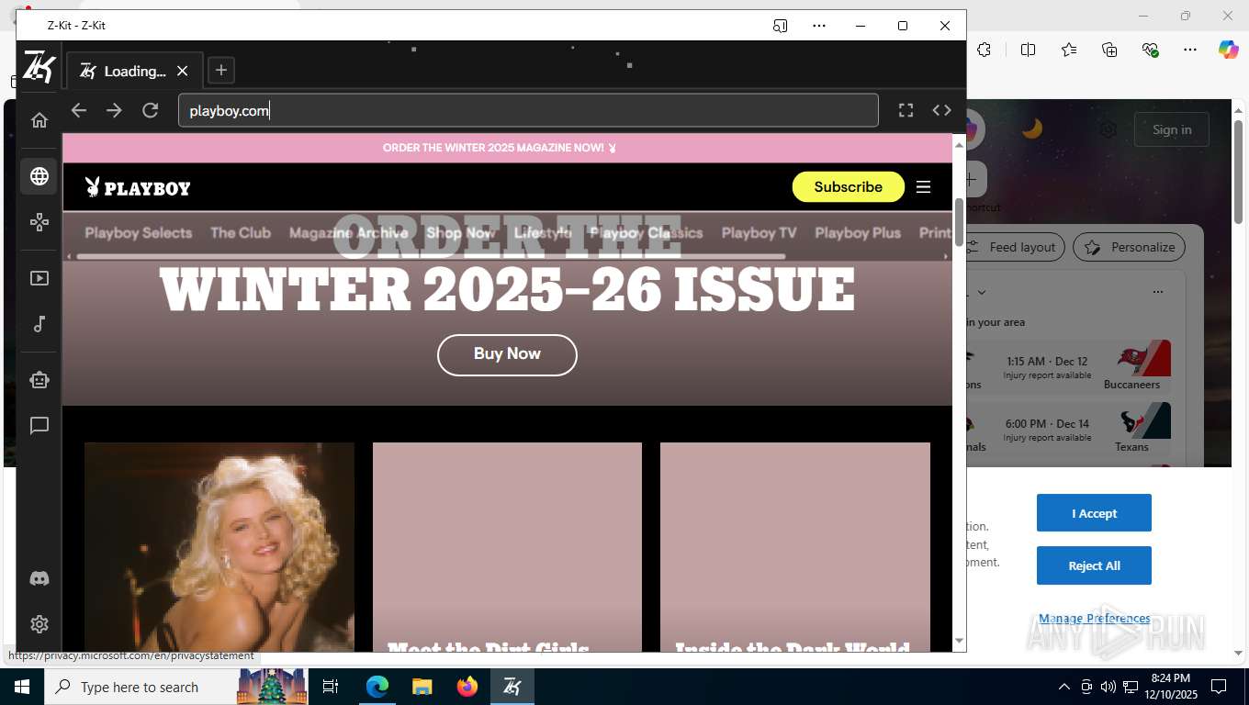Click the Playboy logo

pos(138,188)
